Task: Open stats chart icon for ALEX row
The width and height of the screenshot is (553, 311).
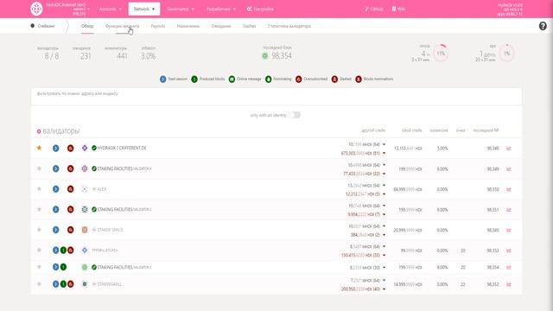Action: (x=509, y=189)
